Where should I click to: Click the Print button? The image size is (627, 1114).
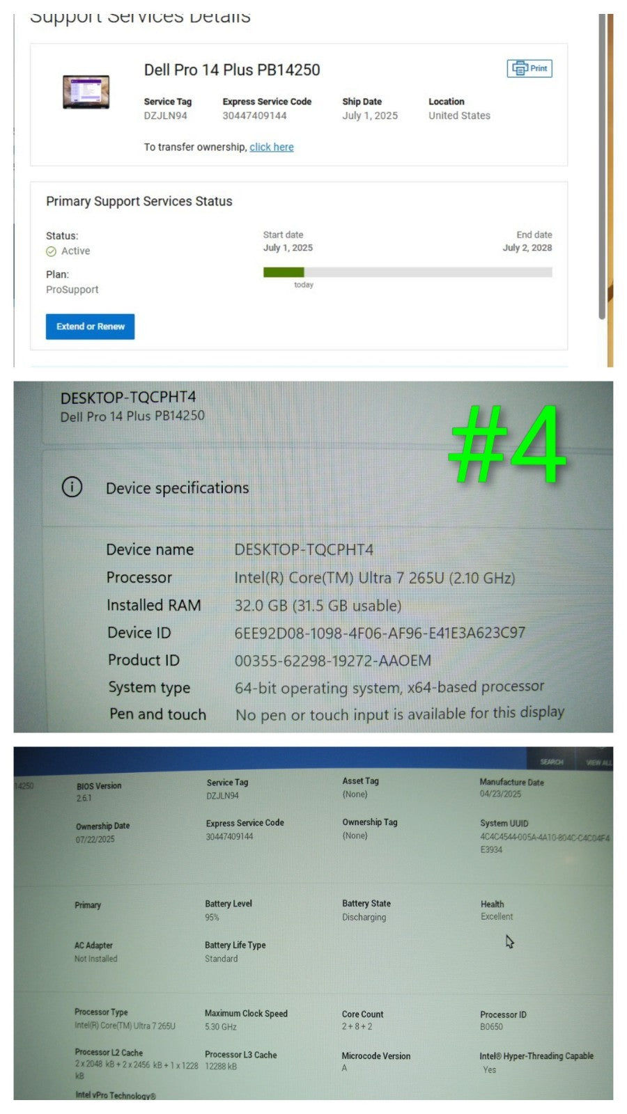[529, 68]
